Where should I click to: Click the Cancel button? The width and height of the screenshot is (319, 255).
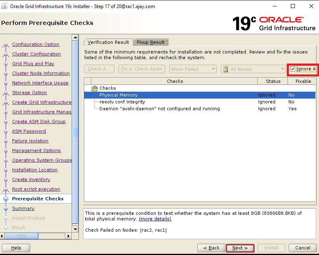coord(303,248)
